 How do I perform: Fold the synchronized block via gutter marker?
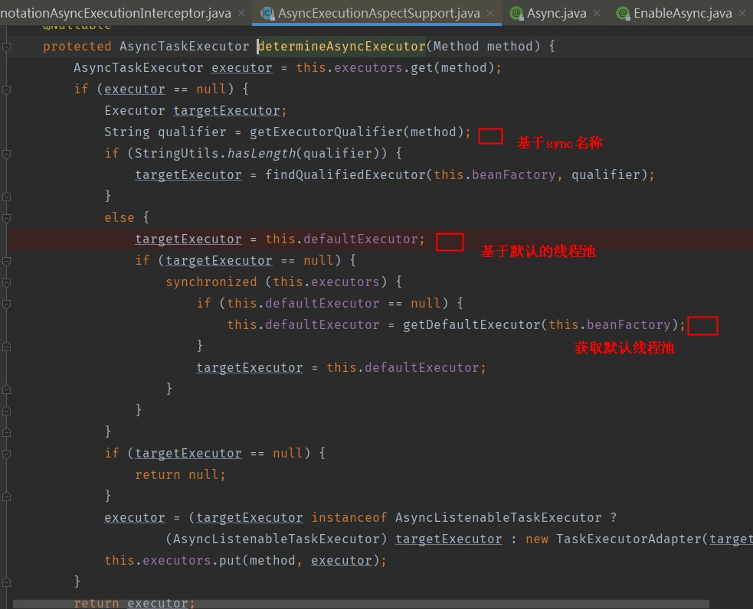point(6,282)
